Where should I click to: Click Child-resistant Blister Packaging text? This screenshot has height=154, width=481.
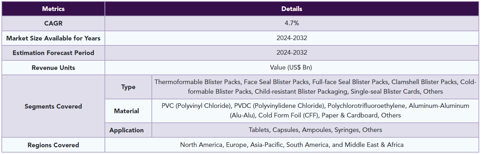[x=301, y=92]
